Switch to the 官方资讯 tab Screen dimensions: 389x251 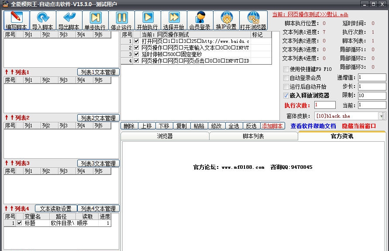click(x=342, y=136)
